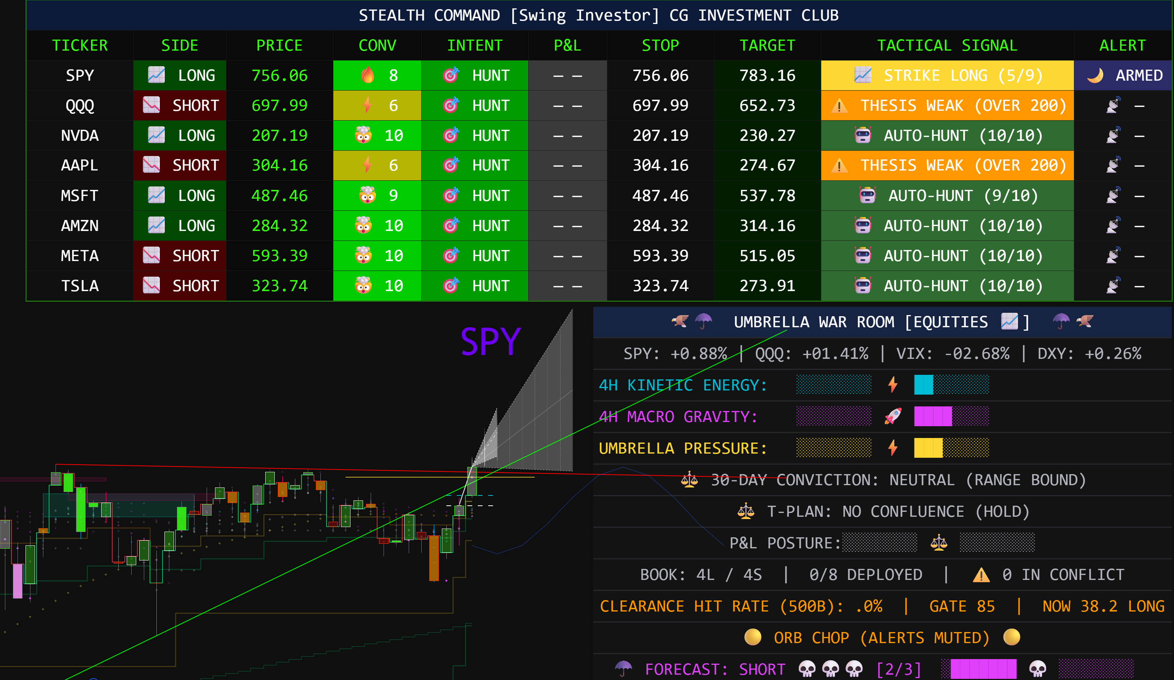Click the ALERT column header
The height and width of the screenshot is (680, 1174).
click(x=1123, y=45)
